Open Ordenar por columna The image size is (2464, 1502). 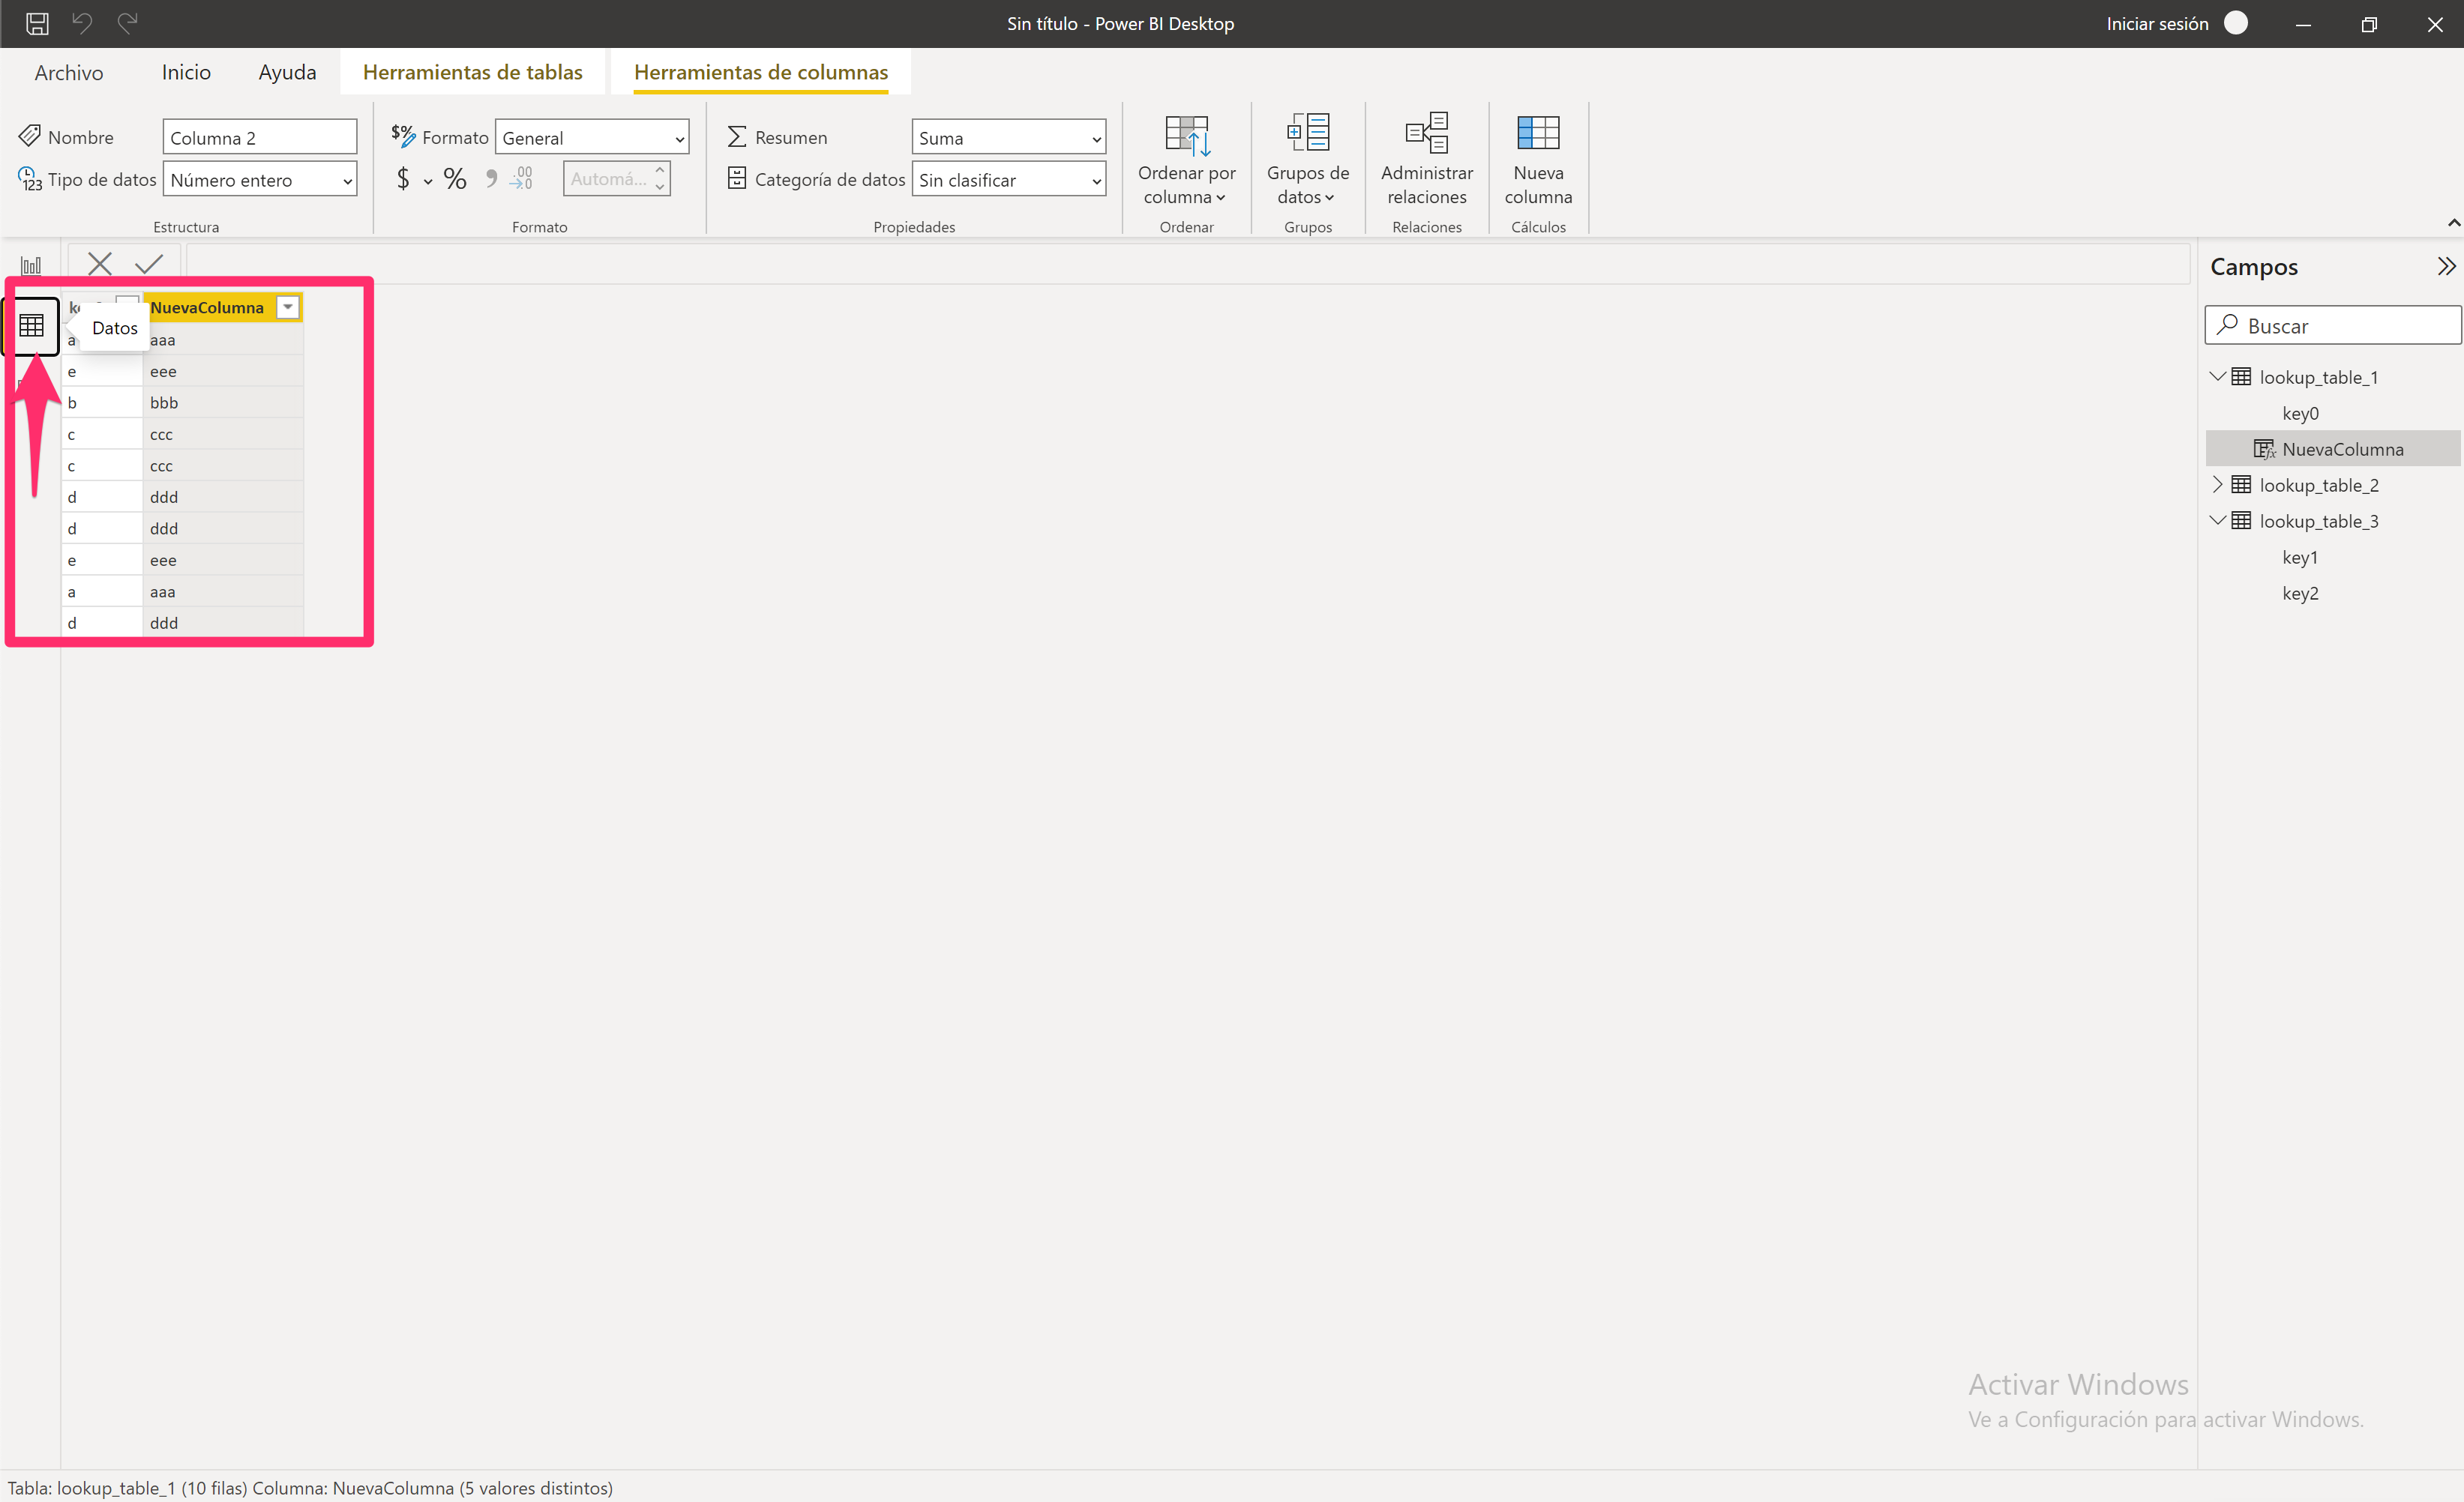coord(1186,160)
